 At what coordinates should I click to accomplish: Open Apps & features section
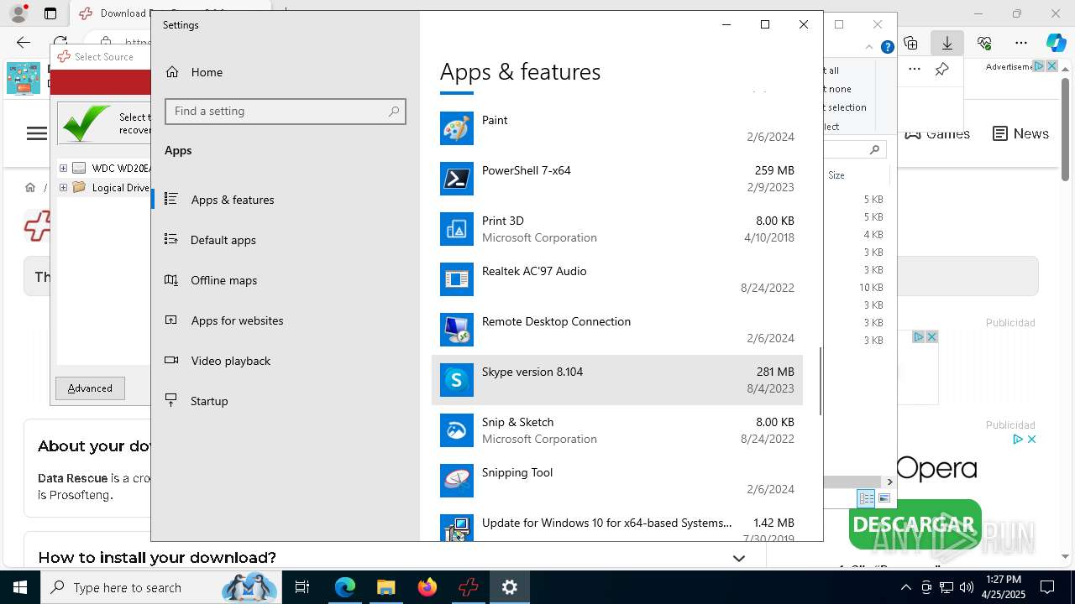click(x=286, y=200)
